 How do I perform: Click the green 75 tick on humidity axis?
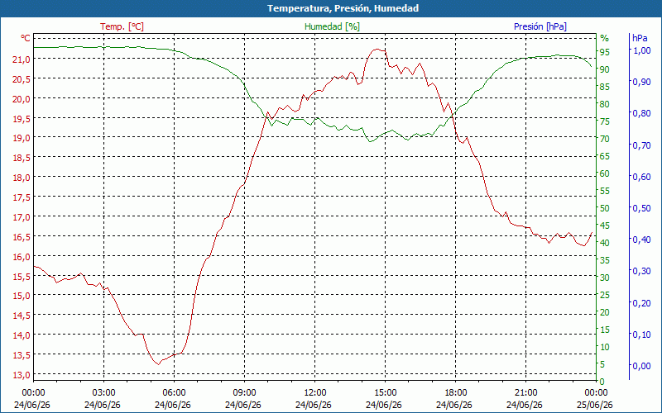(x=605, y=121)
